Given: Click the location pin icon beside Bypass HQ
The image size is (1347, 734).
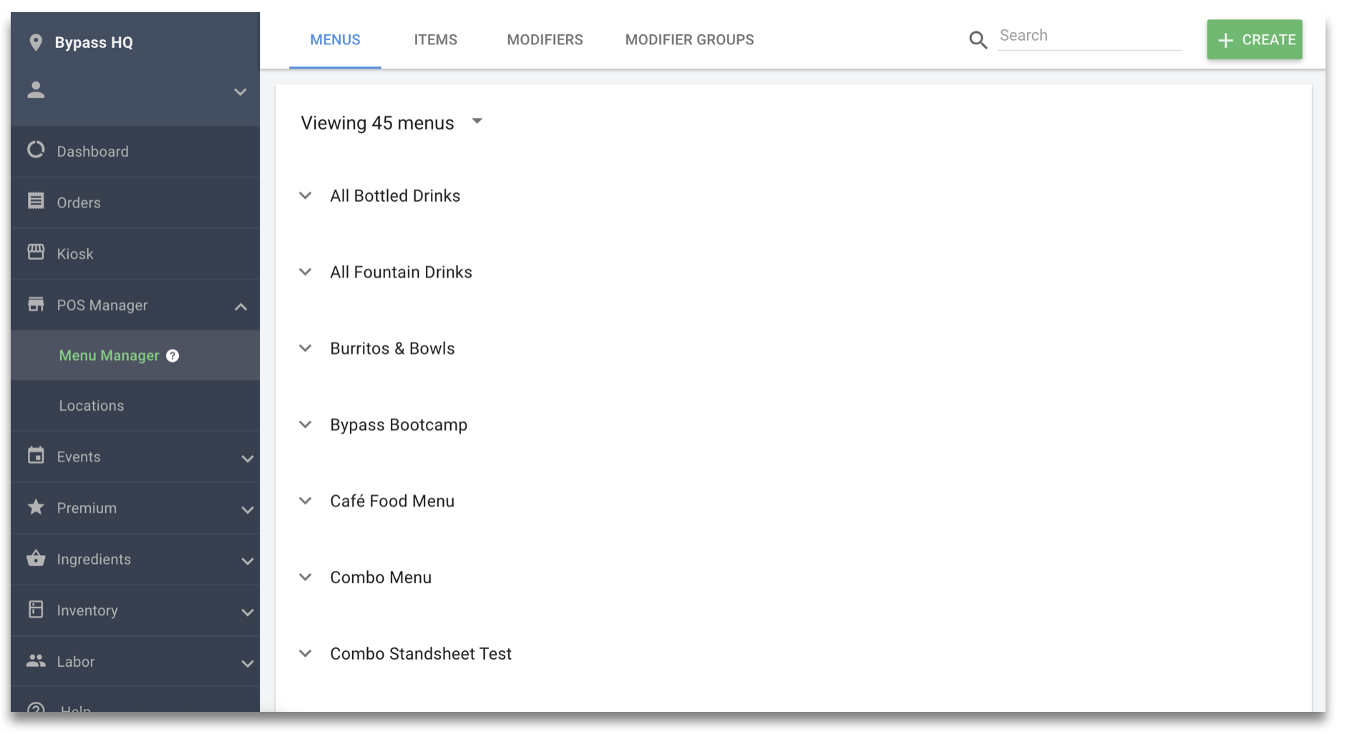Looking at the screenshot, I should [x=36, y=42].
